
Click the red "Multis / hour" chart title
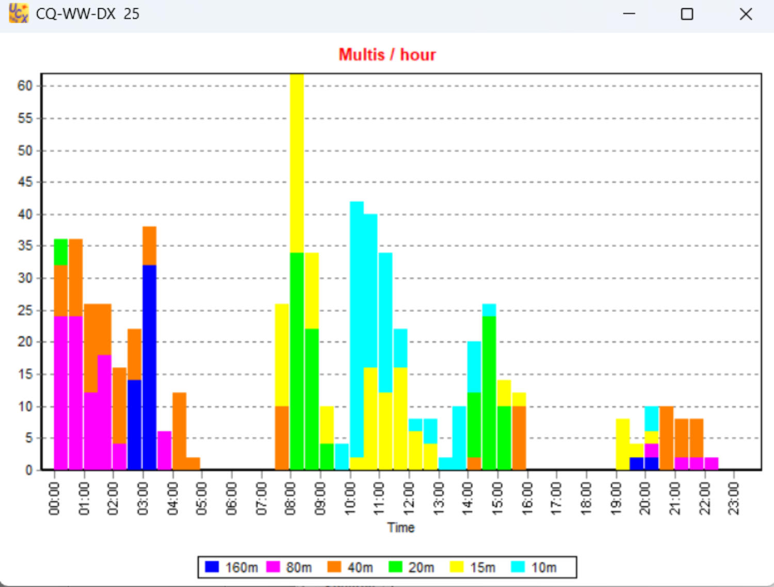point(387,55)
